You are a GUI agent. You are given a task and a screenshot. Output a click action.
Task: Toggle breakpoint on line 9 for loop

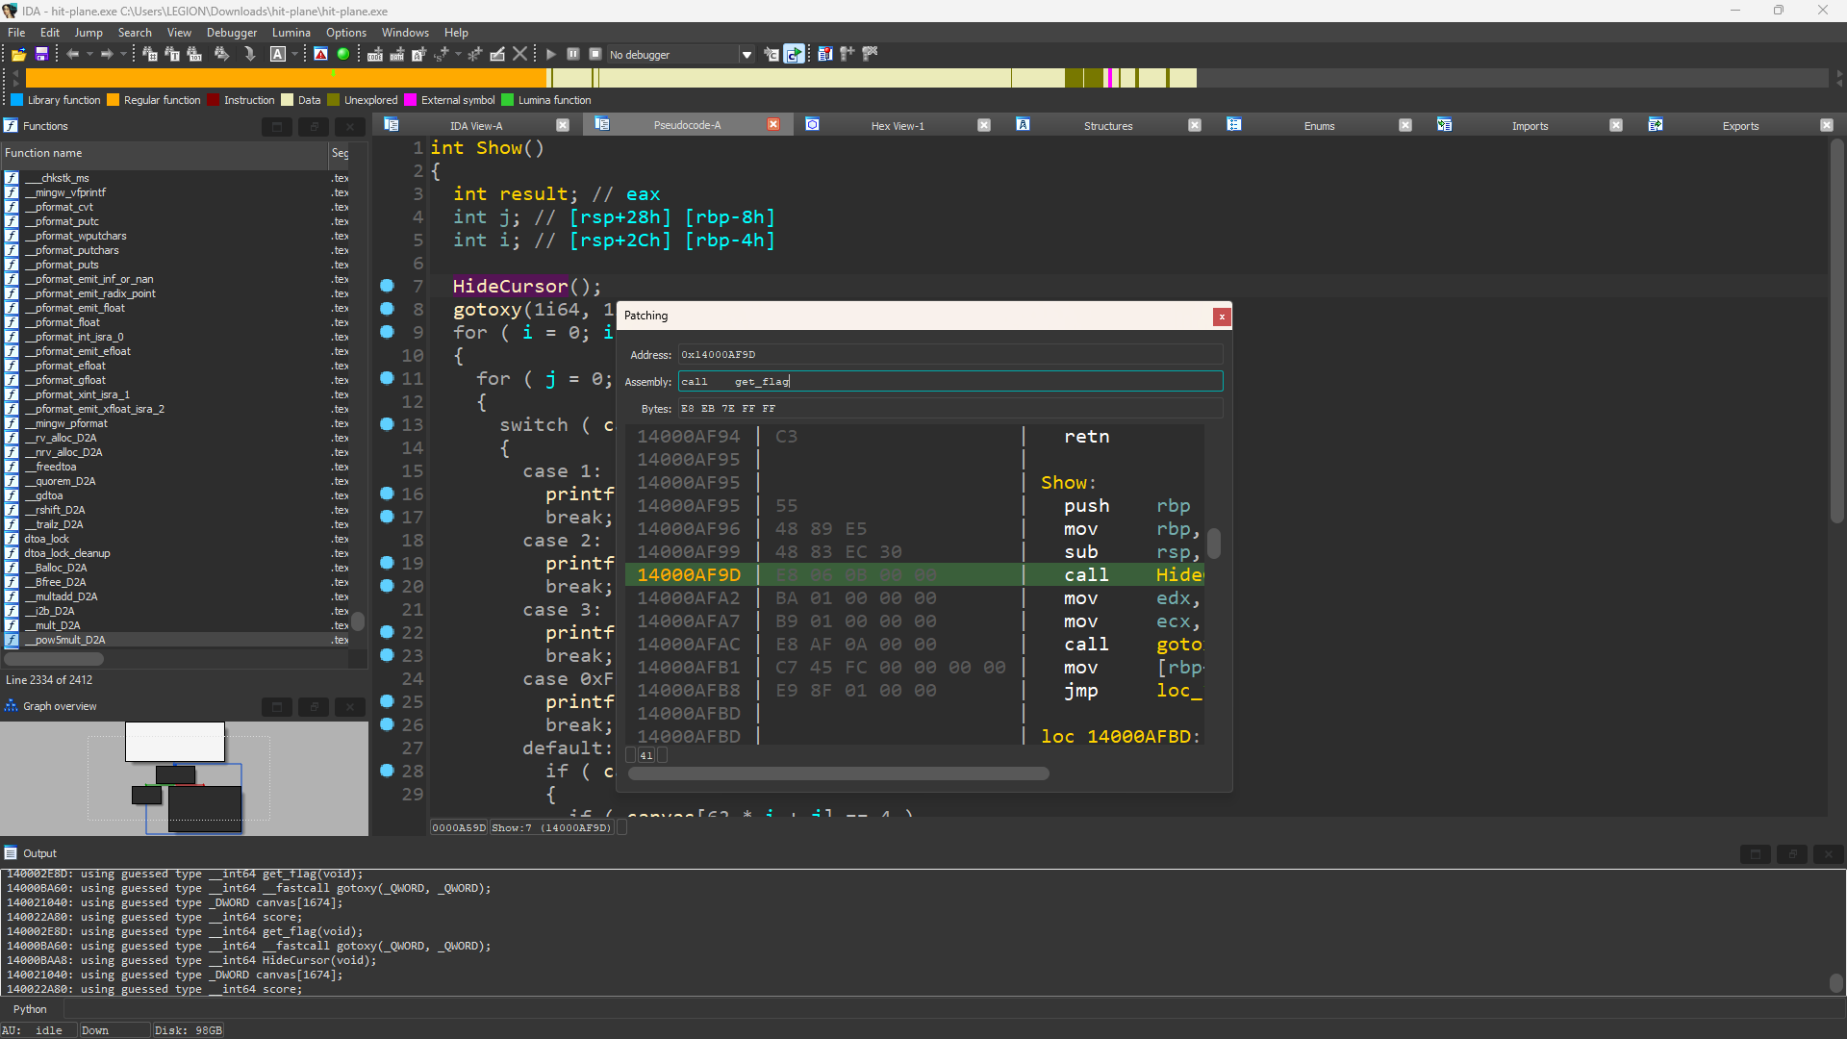point(387,332)
